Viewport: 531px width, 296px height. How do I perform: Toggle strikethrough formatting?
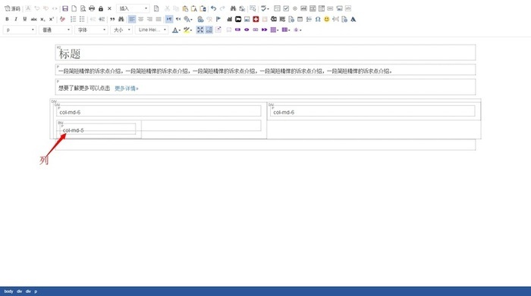point(34,19)
